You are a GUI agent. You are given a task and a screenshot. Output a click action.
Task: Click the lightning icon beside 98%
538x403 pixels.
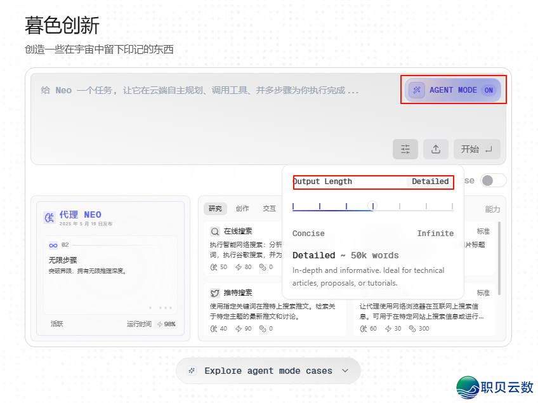point(159,324)
